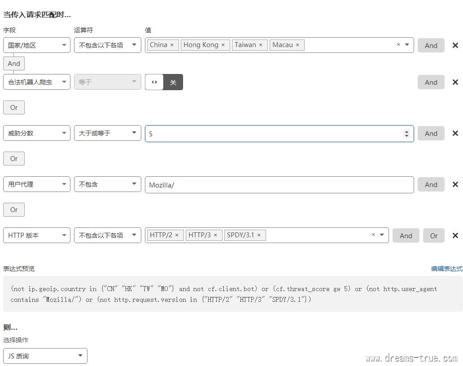Remove the Hong Kong country tag
Image resolution: width=463 pixels, height=366 pixels.
(223, 45)
